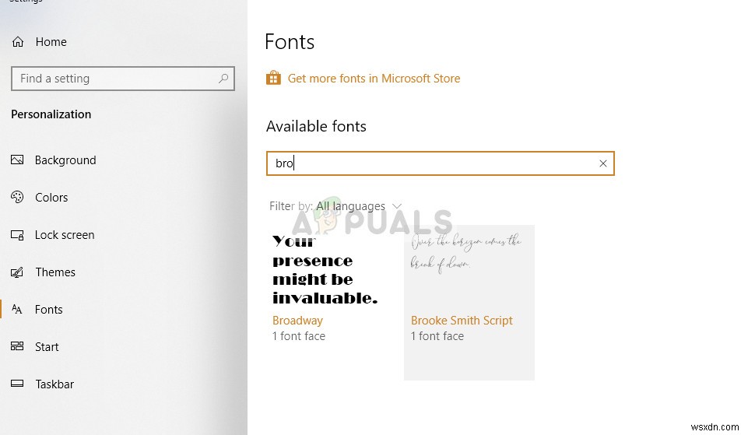The width and height of the screenshot is (748, 435).
Task: Click the Home icon in sidebar
Action: (x=18, y=42)
